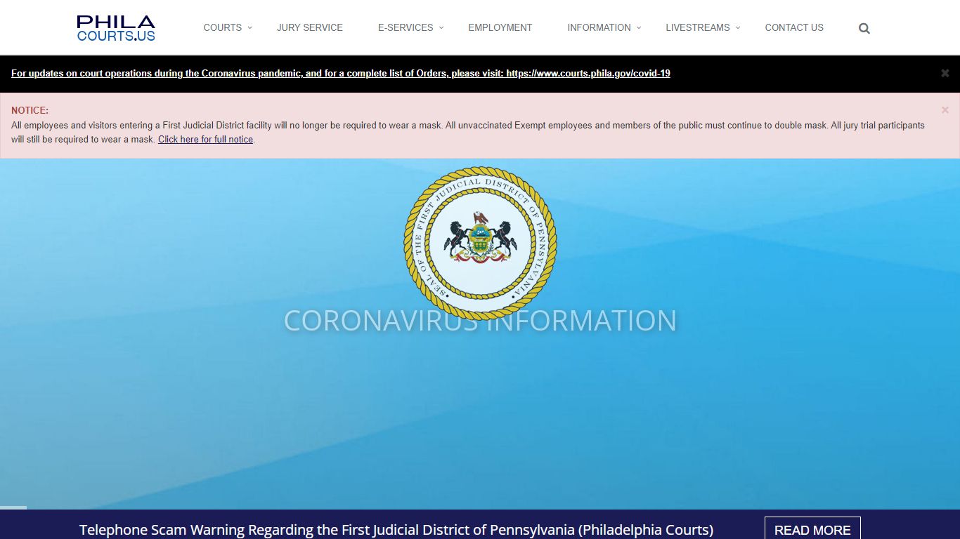The image size is (960, 539).
Task: Go to Phila Courts.US logo homepage
Action: [x=116, y=28]
